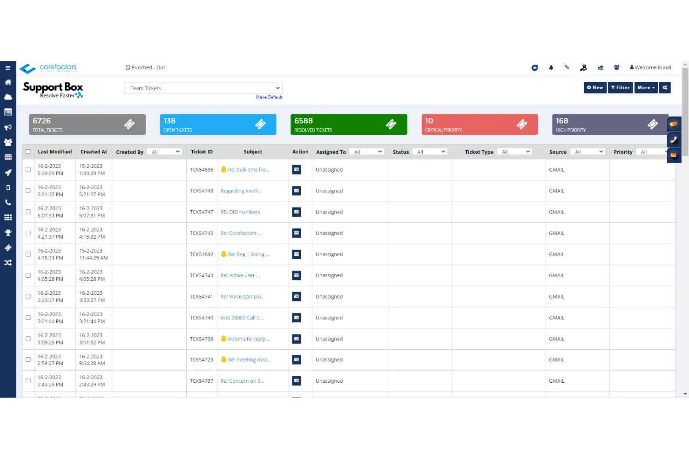This screenshot has width=689, height=459.
Task: Expand the Team Tickets dropdown
Action: click(203, 88)
